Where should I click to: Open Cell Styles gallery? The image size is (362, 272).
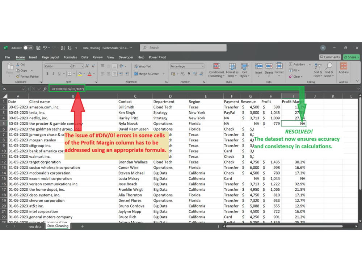point(244,70)
